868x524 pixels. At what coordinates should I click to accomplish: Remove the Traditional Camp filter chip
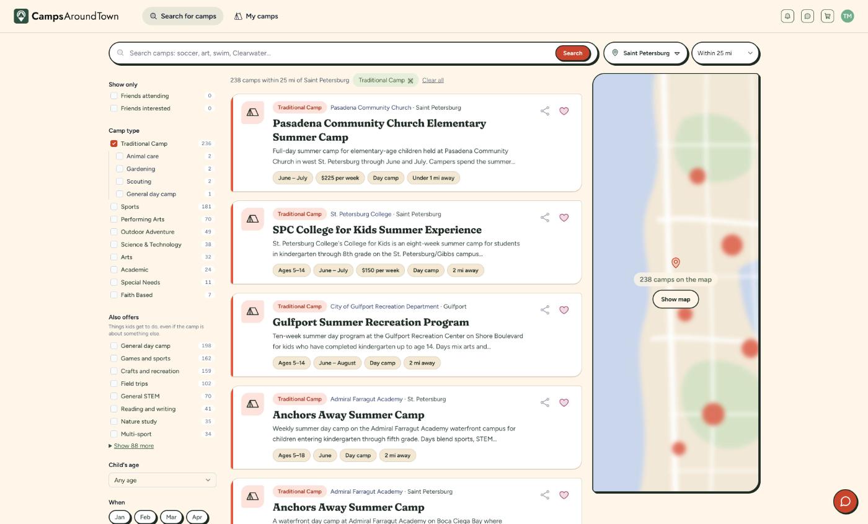click(410, 81)
